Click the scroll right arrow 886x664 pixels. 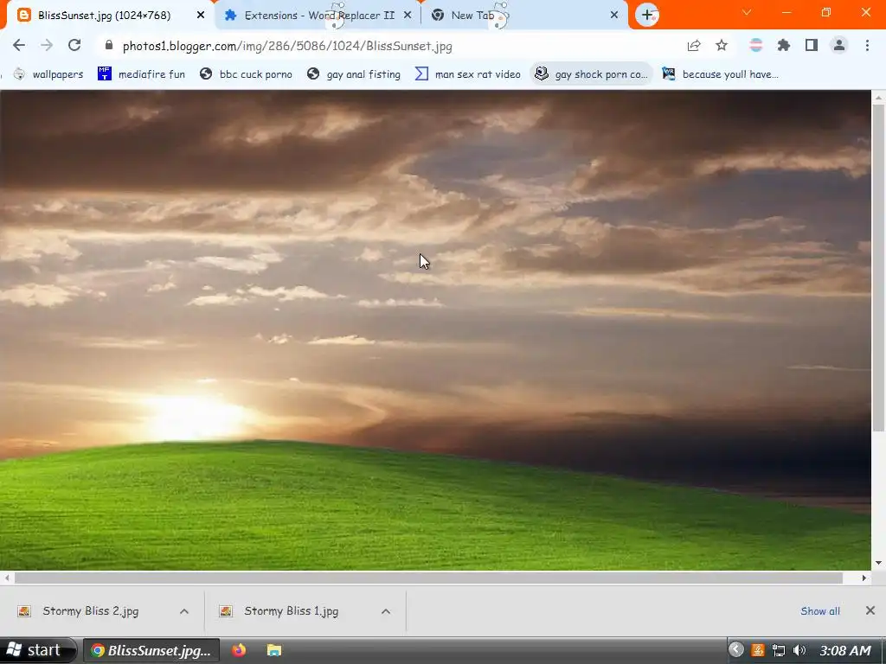(864, 578)
